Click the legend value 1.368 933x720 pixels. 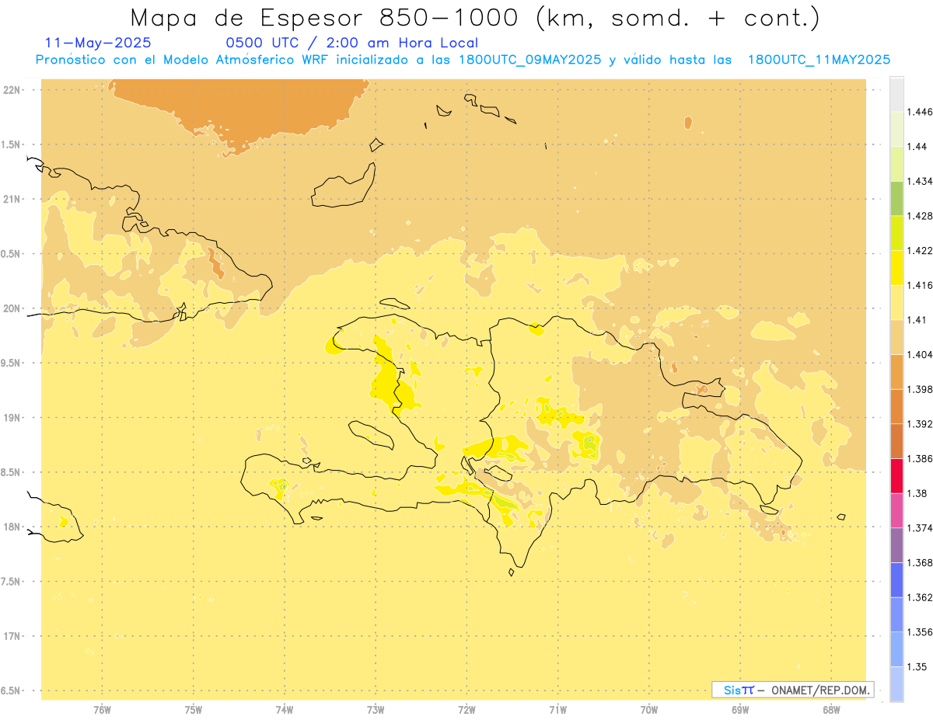(x=921, y=562)
